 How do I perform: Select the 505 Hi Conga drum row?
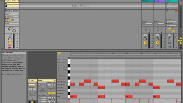click(62, 66)
